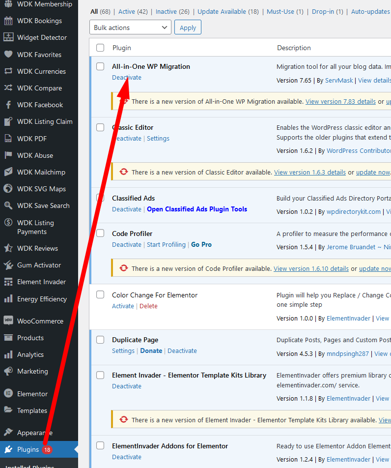Click the Products archive icon
The image size is (391, 468).
tap(8, 338)
